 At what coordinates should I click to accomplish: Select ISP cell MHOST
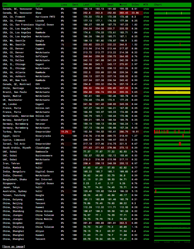[x=39, y=163]
